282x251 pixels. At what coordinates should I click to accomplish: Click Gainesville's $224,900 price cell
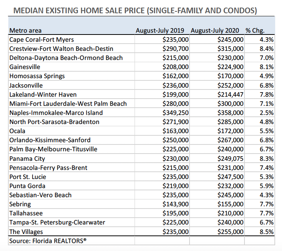click(230, 67)
